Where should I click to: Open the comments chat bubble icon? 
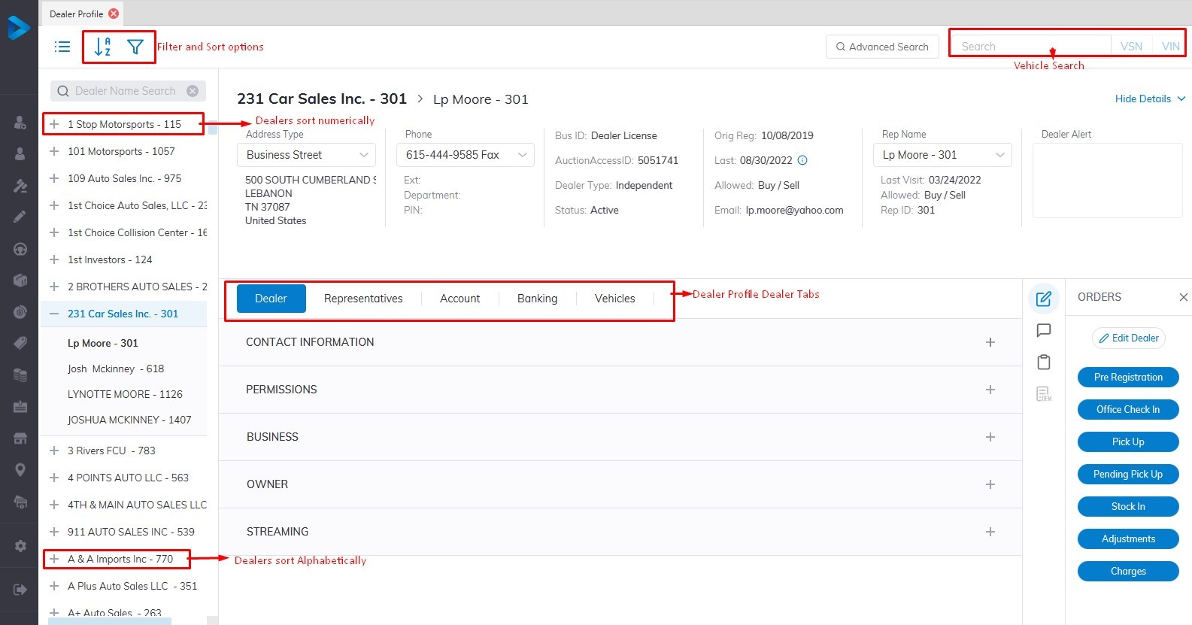(1043, 330)
